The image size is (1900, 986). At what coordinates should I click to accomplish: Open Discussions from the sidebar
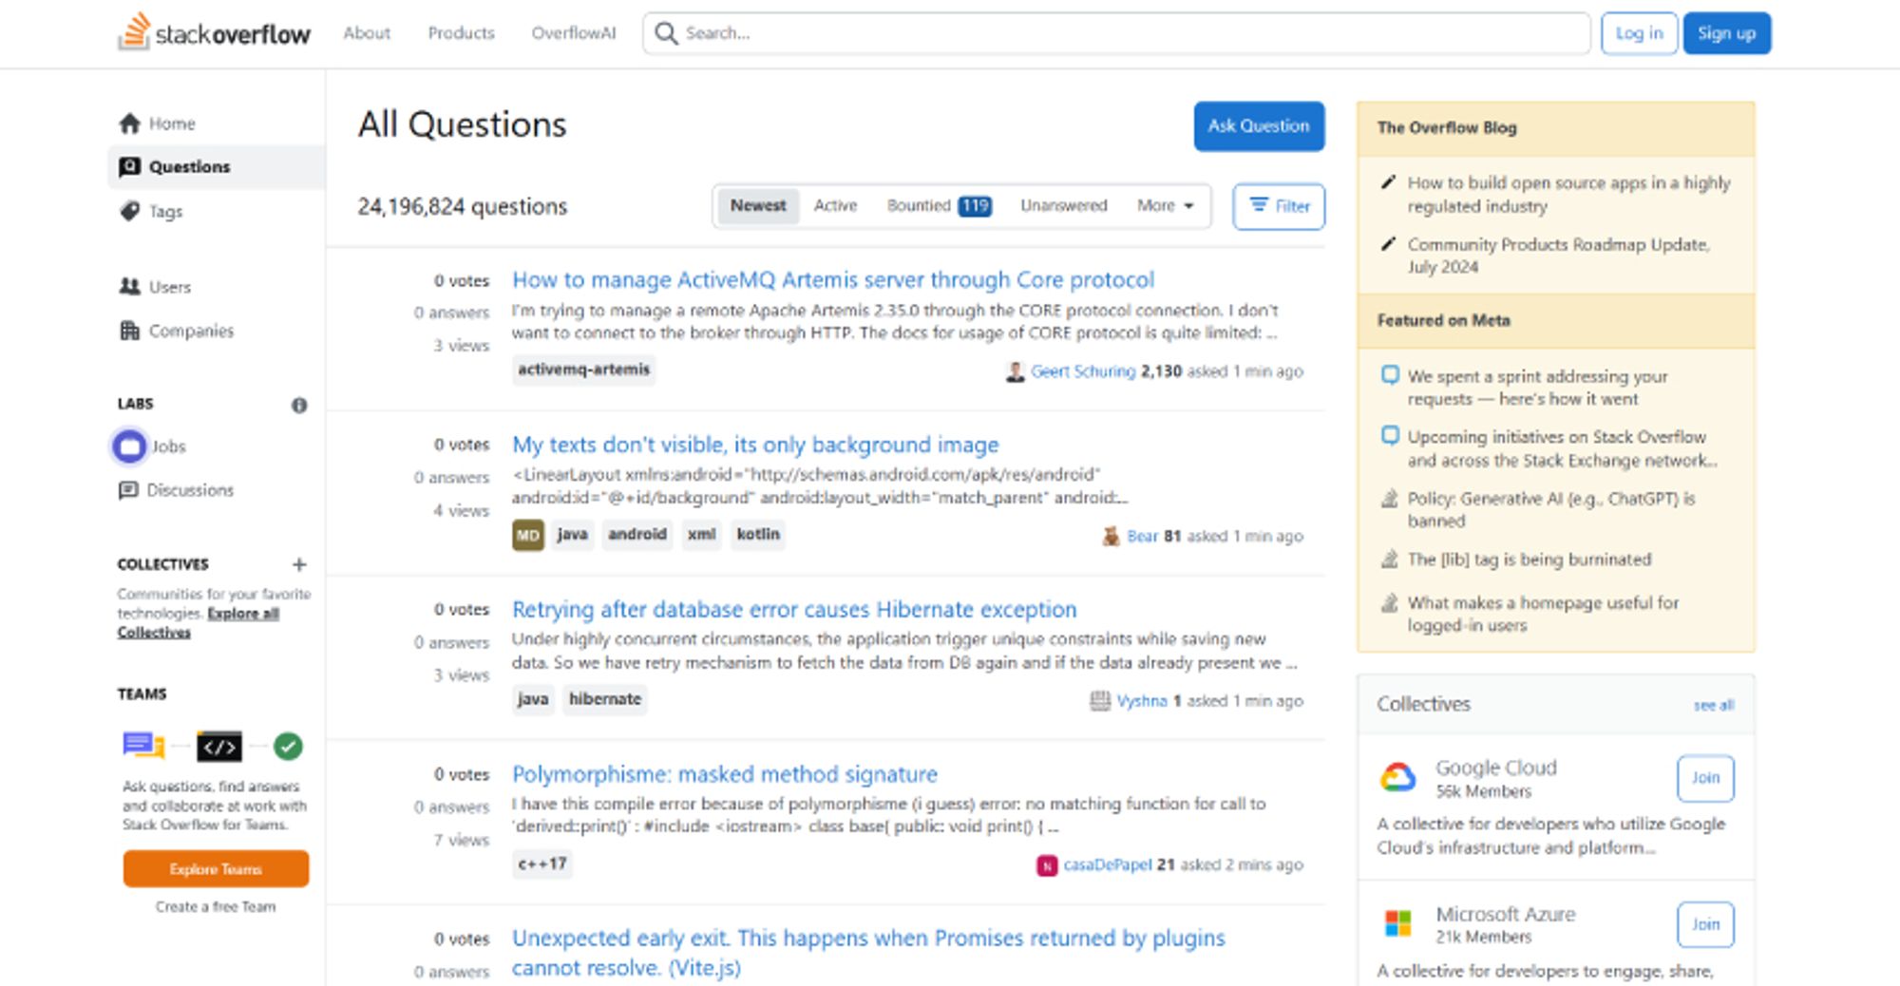189,490
